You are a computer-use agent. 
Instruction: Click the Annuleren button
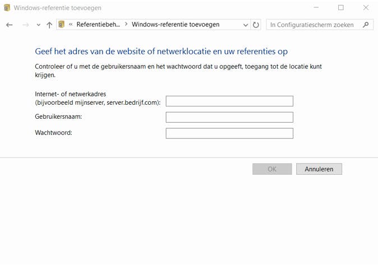point(319,169)
